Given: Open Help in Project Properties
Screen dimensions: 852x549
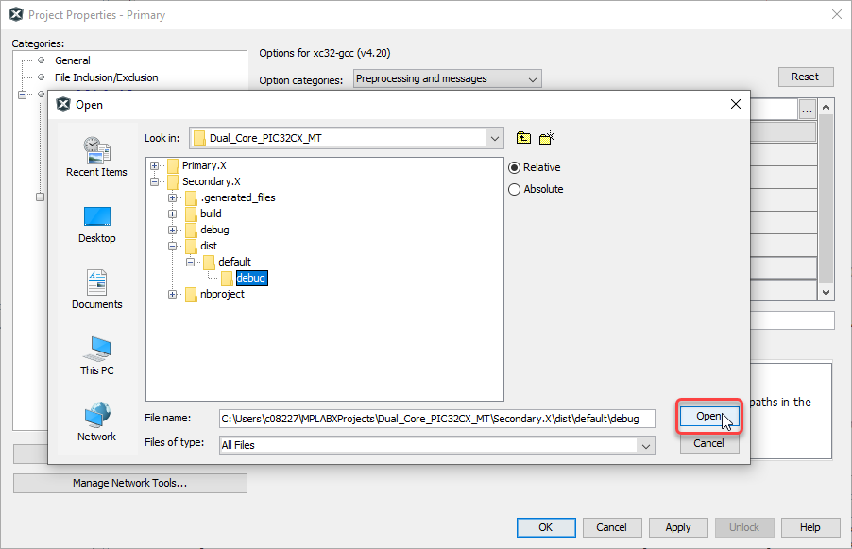Looking at the screenshot, I should coord(810,527).
